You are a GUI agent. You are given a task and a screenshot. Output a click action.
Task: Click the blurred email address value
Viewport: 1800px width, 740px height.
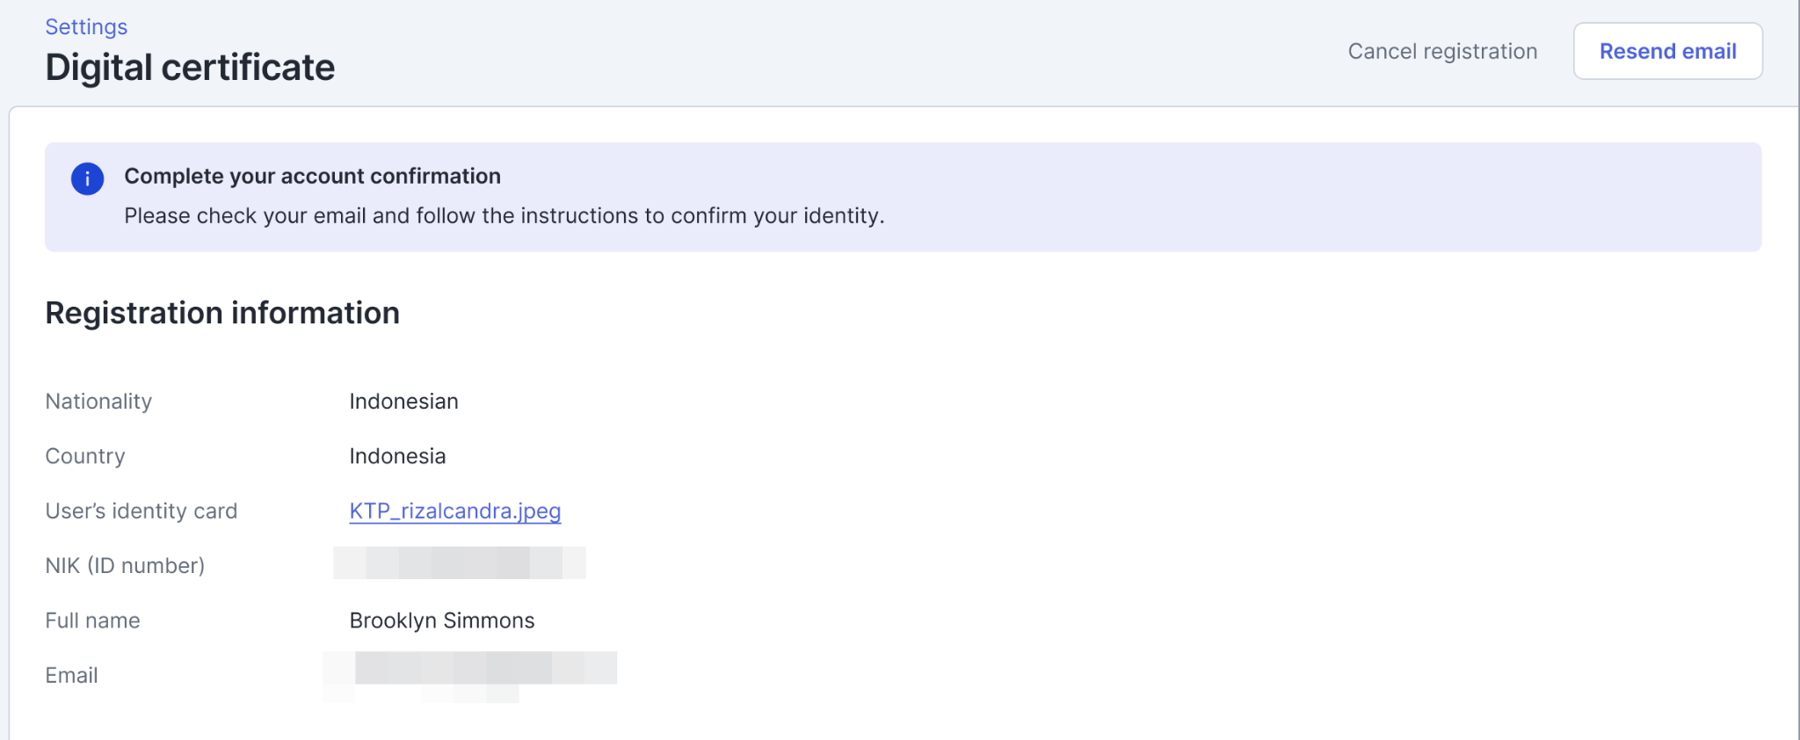[469, 675]
